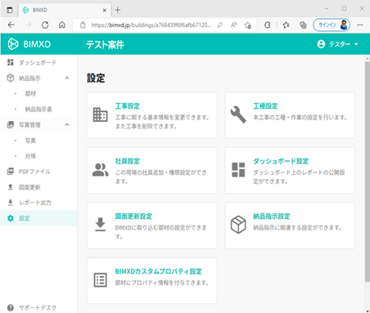370x313 pixels.
Task: Close the BIMXD browser tab
Action: pos(105,11)
